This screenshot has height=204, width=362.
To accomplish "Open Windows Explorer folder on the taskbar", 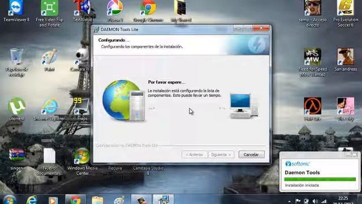I will pos(97,199).
